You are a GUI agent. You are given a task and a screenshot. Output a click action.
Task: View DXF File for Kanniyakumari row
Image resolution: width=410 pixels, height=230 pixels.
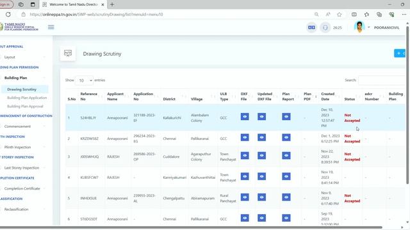click(245, 176)
